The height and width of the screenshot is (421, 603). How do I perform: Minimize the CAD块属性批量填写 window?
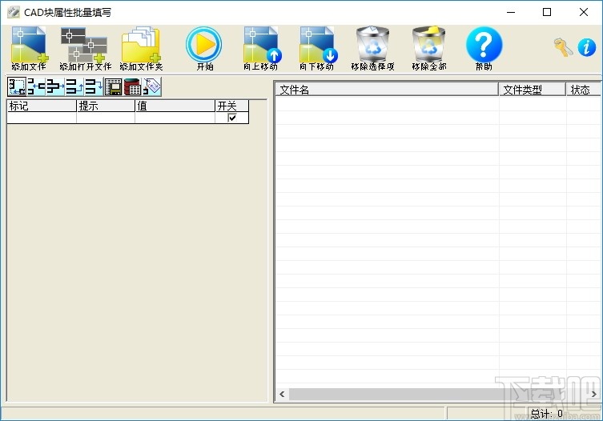511,12
